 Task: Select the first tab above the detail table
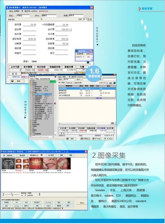click(62, 82)
